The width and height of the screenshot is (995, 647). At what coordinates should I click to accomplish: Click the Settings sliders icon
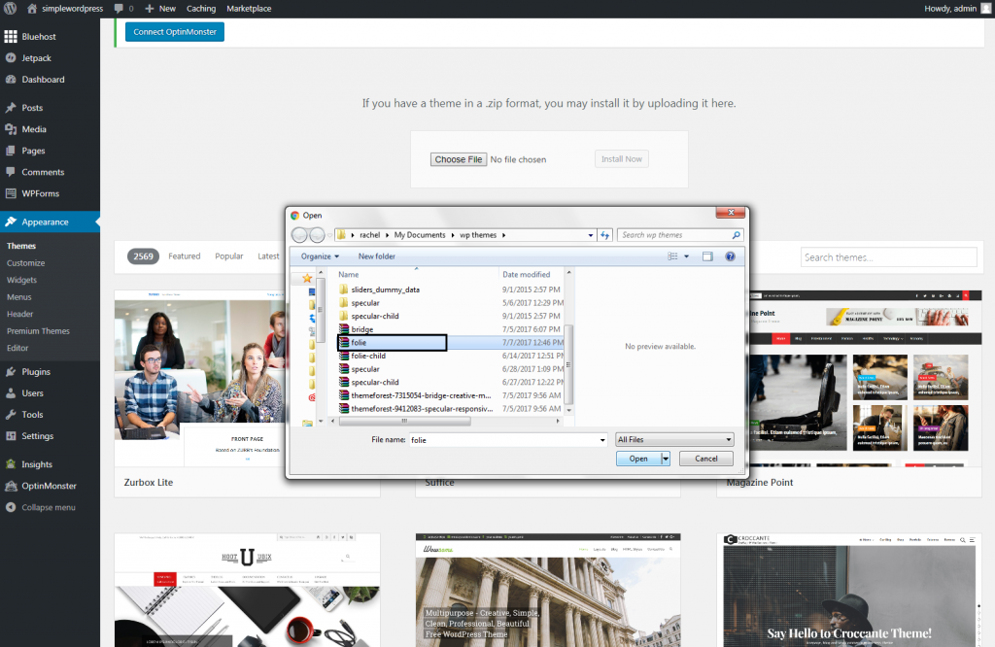11,436
